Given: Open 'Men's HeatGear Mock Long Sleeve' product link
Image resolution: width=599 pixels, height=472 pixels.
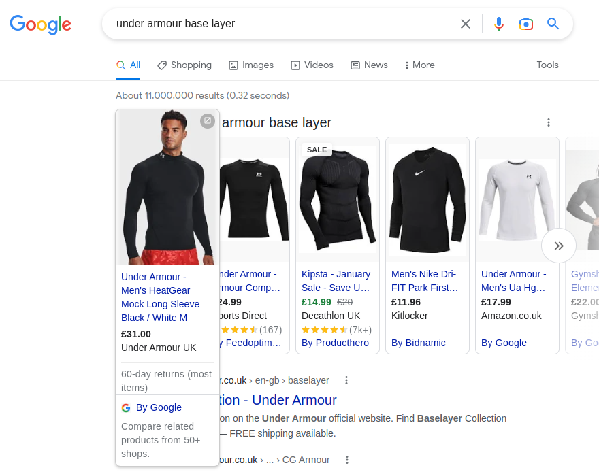Looking at the screenshot, I should (160, 297).
